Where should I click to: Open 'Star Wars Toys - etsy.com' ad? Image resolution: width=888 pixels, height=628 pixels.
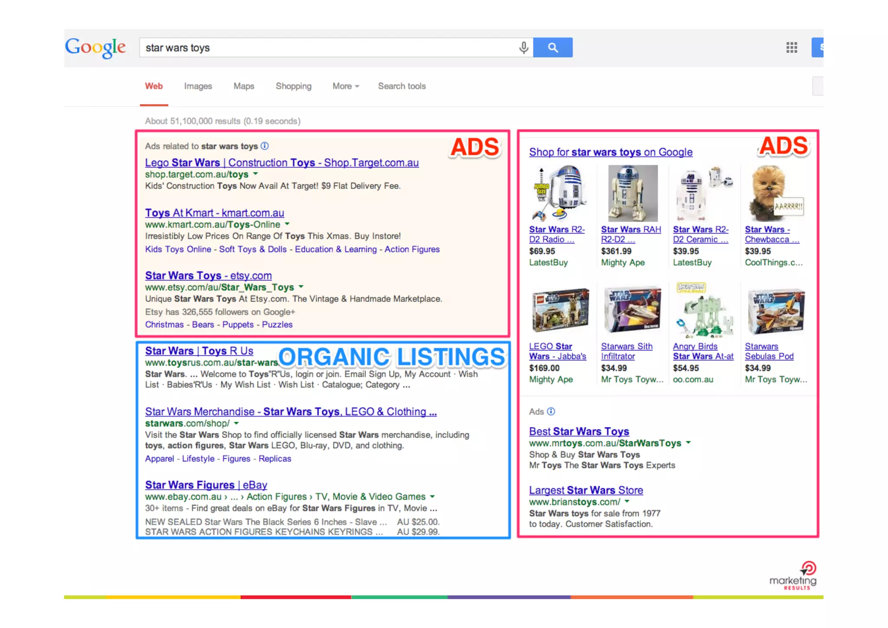click(209, 275)
